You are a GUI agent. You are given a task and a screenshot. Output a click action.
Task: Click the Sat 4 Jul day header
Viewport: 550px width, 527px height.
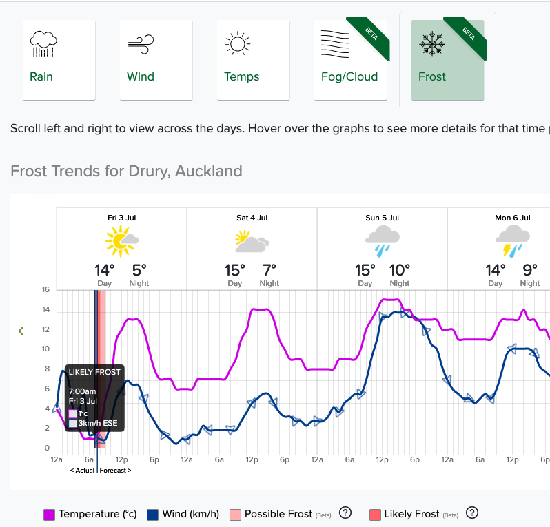(252, 218)
